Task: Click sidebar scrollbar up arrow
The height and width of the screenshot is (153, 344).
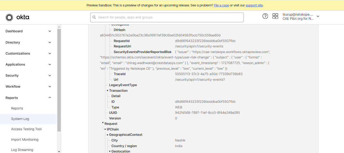Action: tap(59, 27)
